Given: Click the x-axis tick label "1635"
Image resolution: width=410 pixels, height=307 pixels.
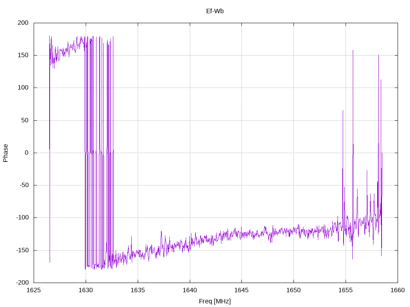Looking at the screenshot, I should tap(138, 290).
